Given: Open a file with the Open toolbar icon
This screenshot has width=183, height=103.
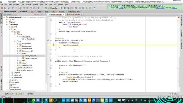Looking at the screenshot, I should coord(2,8).
